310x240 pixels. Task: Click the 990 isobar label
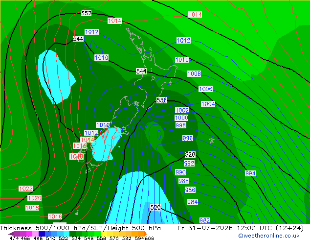click(x=180, y=172)
